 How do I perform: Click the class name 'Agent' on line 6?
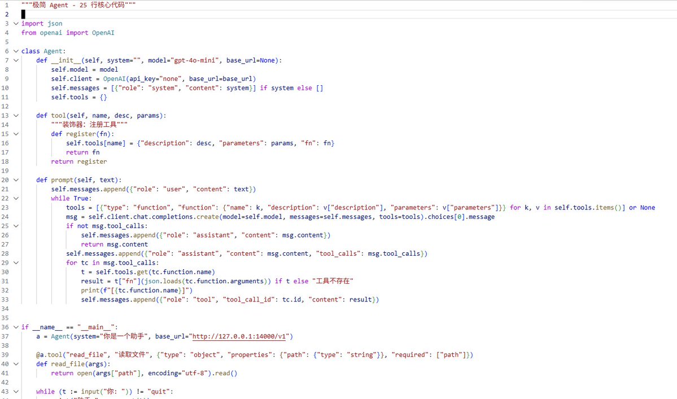[x=53, y=51]
